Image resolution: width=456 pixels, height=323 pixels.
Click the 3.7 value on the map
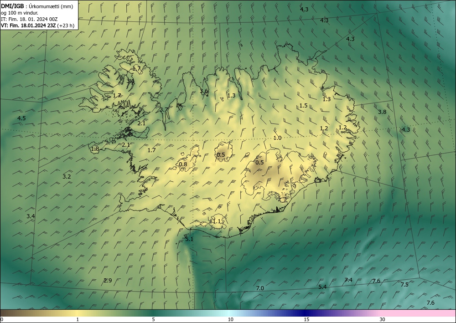tap(164, 109)
